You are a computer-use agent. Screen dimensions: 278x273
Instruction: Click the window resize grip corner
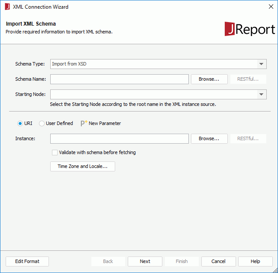pyautogui.click(x=275, y=270)
